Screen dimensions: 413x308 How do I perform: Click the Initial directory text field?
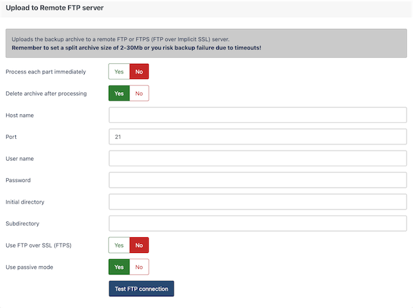[257, 201]
